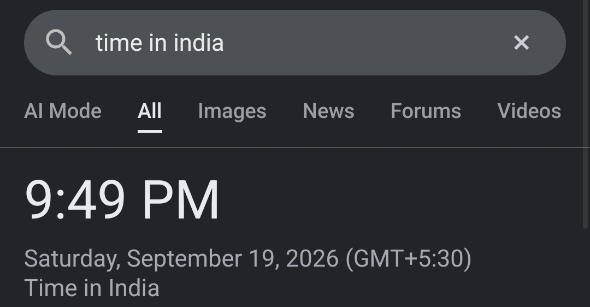Click the white underline beneath the All tab
Image resolution: width=590 pixels, height=307 pixels.
[150, 131]
